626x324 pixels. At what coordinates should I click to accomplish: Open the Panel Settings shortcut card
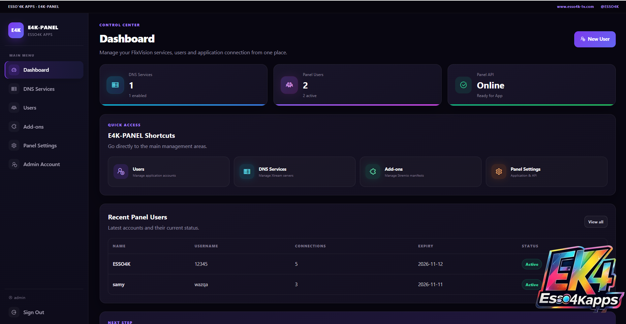click(547, 172)
